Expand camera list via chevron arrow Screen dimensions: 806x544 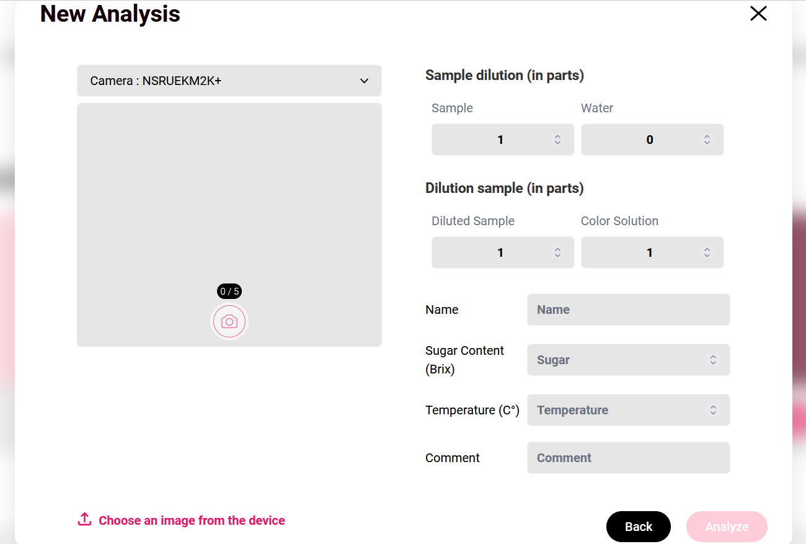click(365, 81)
